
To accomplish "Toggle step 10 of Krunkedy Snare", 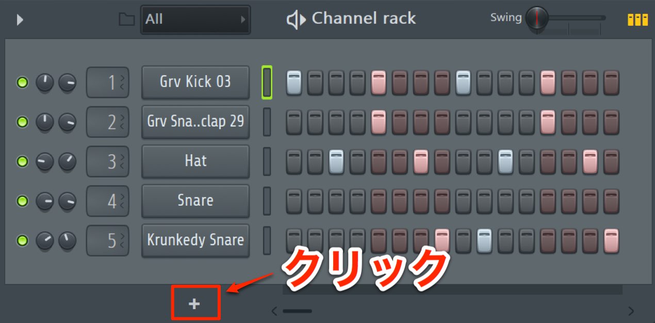I will pyautogui.click(x=484, y=240).
